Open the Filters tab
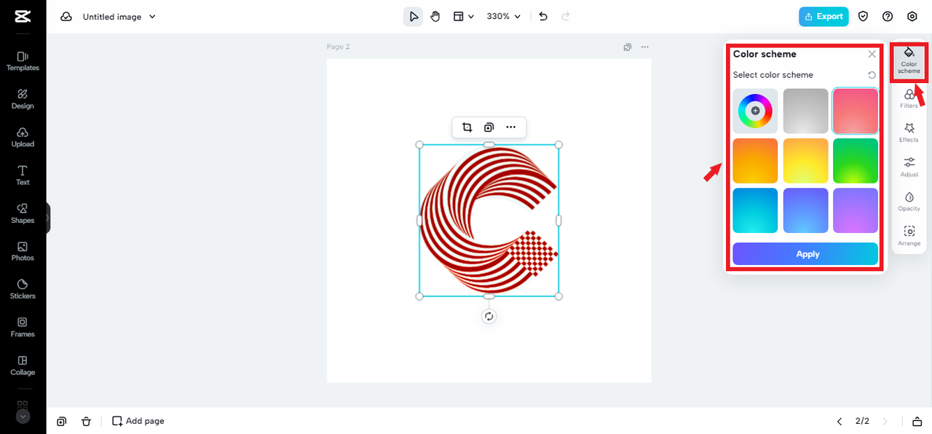 [x=909, y=99]
